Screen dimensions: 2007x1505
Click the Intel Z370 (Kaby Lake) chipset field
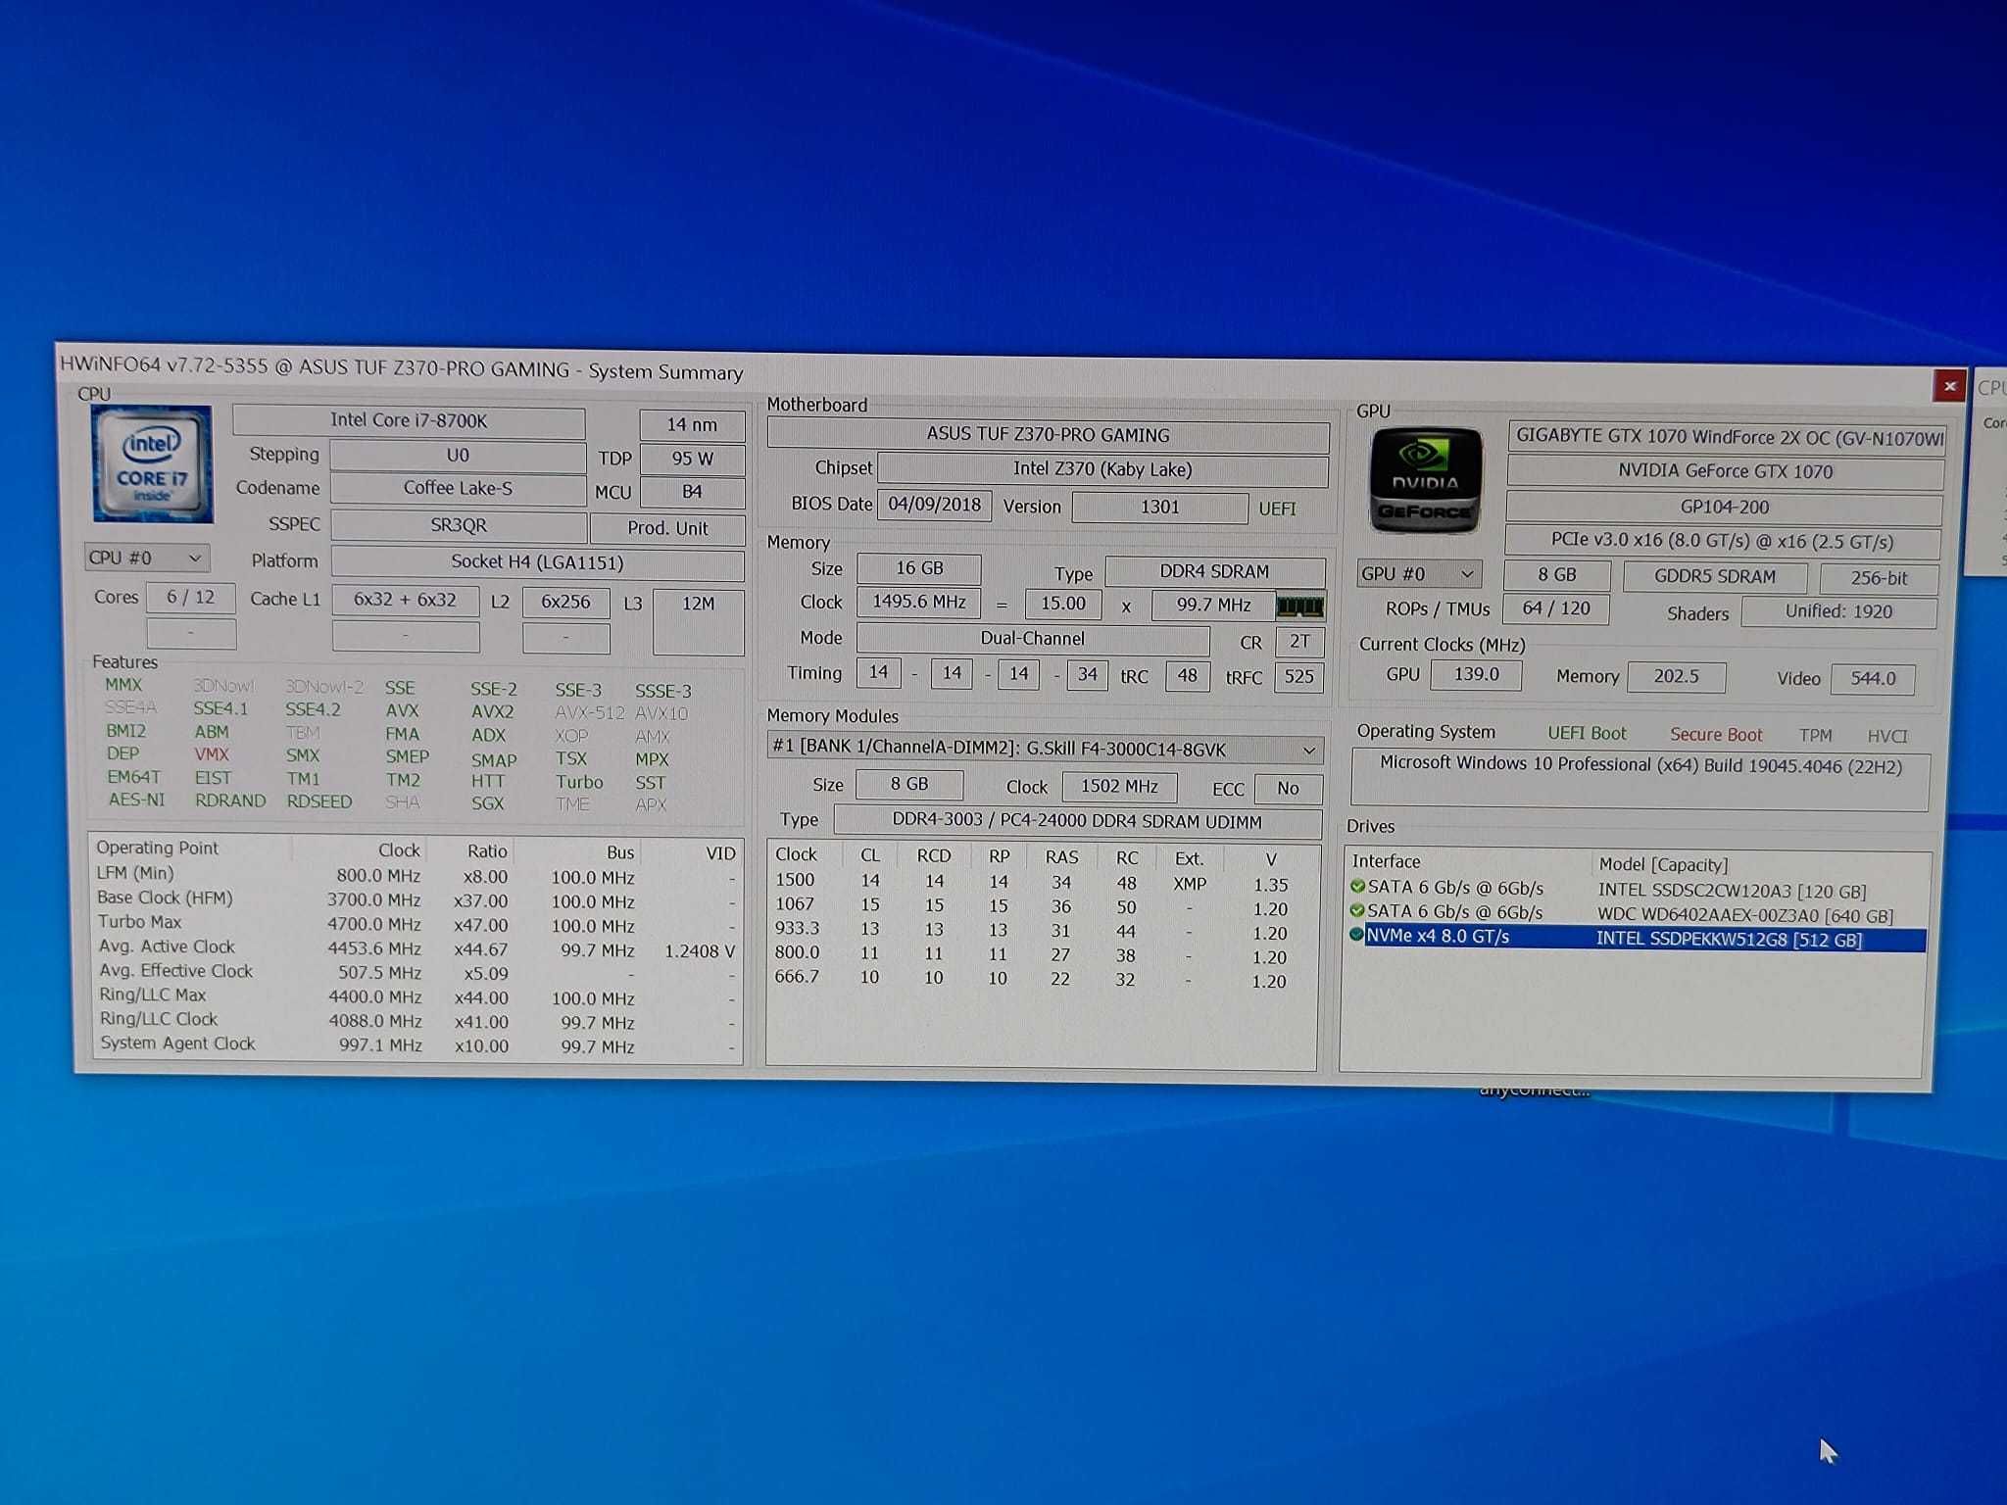[1102, 469]
